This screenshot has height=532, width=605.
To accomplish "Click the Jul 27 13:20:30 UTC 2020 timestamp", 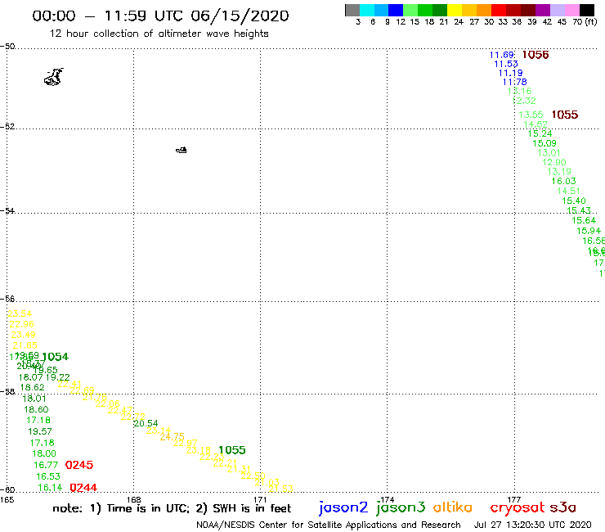I will 532,525.
